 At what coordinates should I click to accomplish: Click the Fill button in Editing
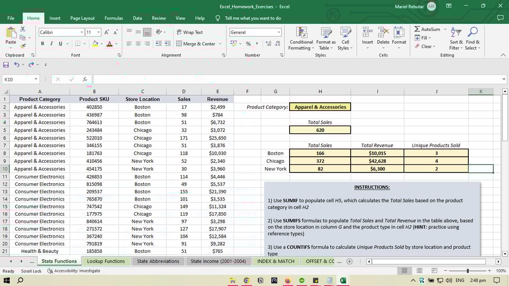(422, 38)
